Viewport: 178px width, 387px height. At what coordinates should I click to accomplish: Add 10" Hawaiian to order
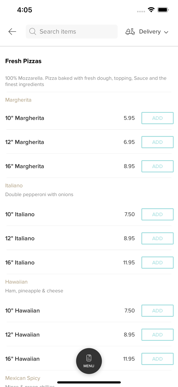(157, 311)
